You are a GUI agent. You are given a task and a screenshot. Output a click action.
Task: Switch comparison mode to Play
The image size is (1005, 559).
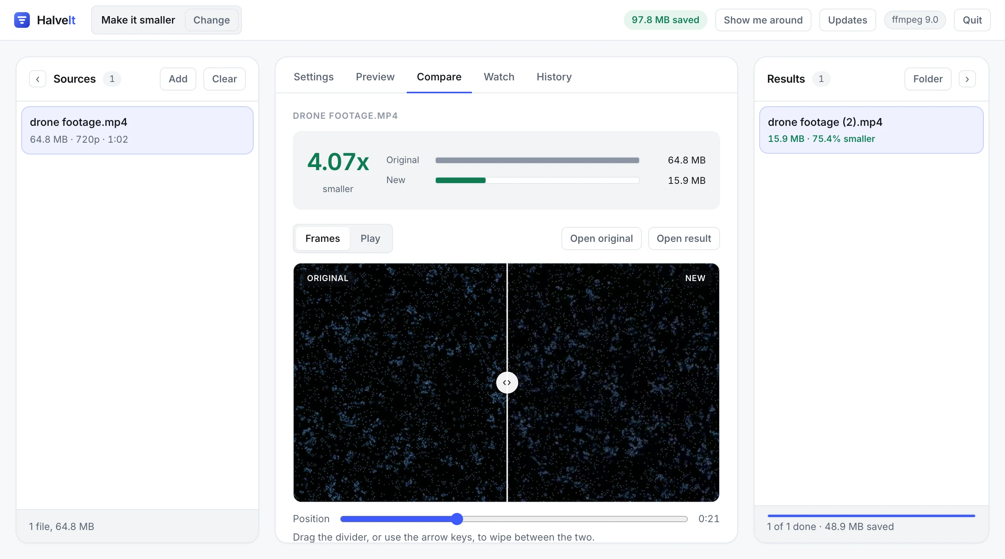[370, 238]
